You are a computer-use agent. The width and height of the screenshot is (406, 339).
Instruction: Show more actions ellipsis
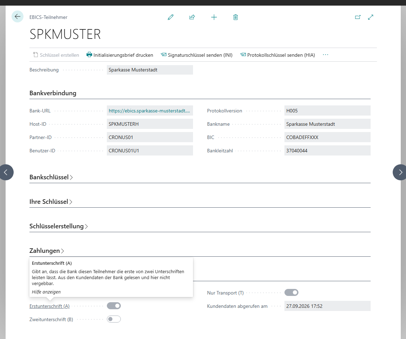click(325, 55)
